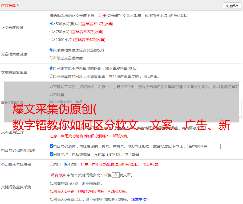Toggle the 网址清理 checkbox

tap(51, 154)
